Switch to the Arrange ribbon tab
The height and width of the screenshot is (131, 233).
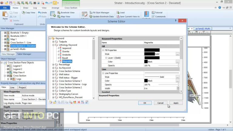[x=55, y=8]
